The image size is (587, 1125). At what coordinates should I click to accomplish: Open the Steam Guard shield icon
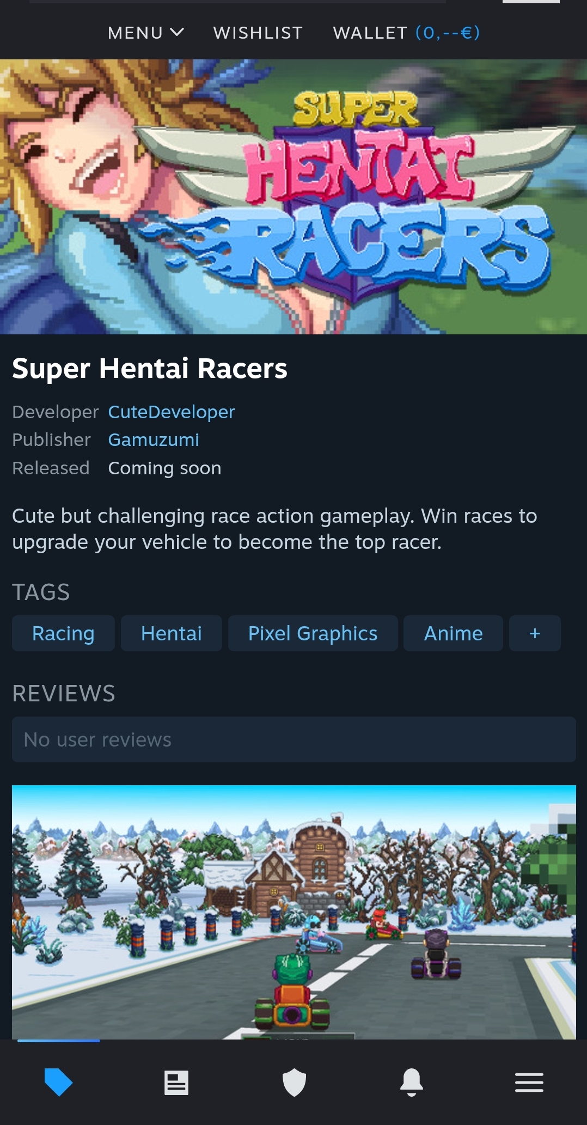click(294, 1082)
